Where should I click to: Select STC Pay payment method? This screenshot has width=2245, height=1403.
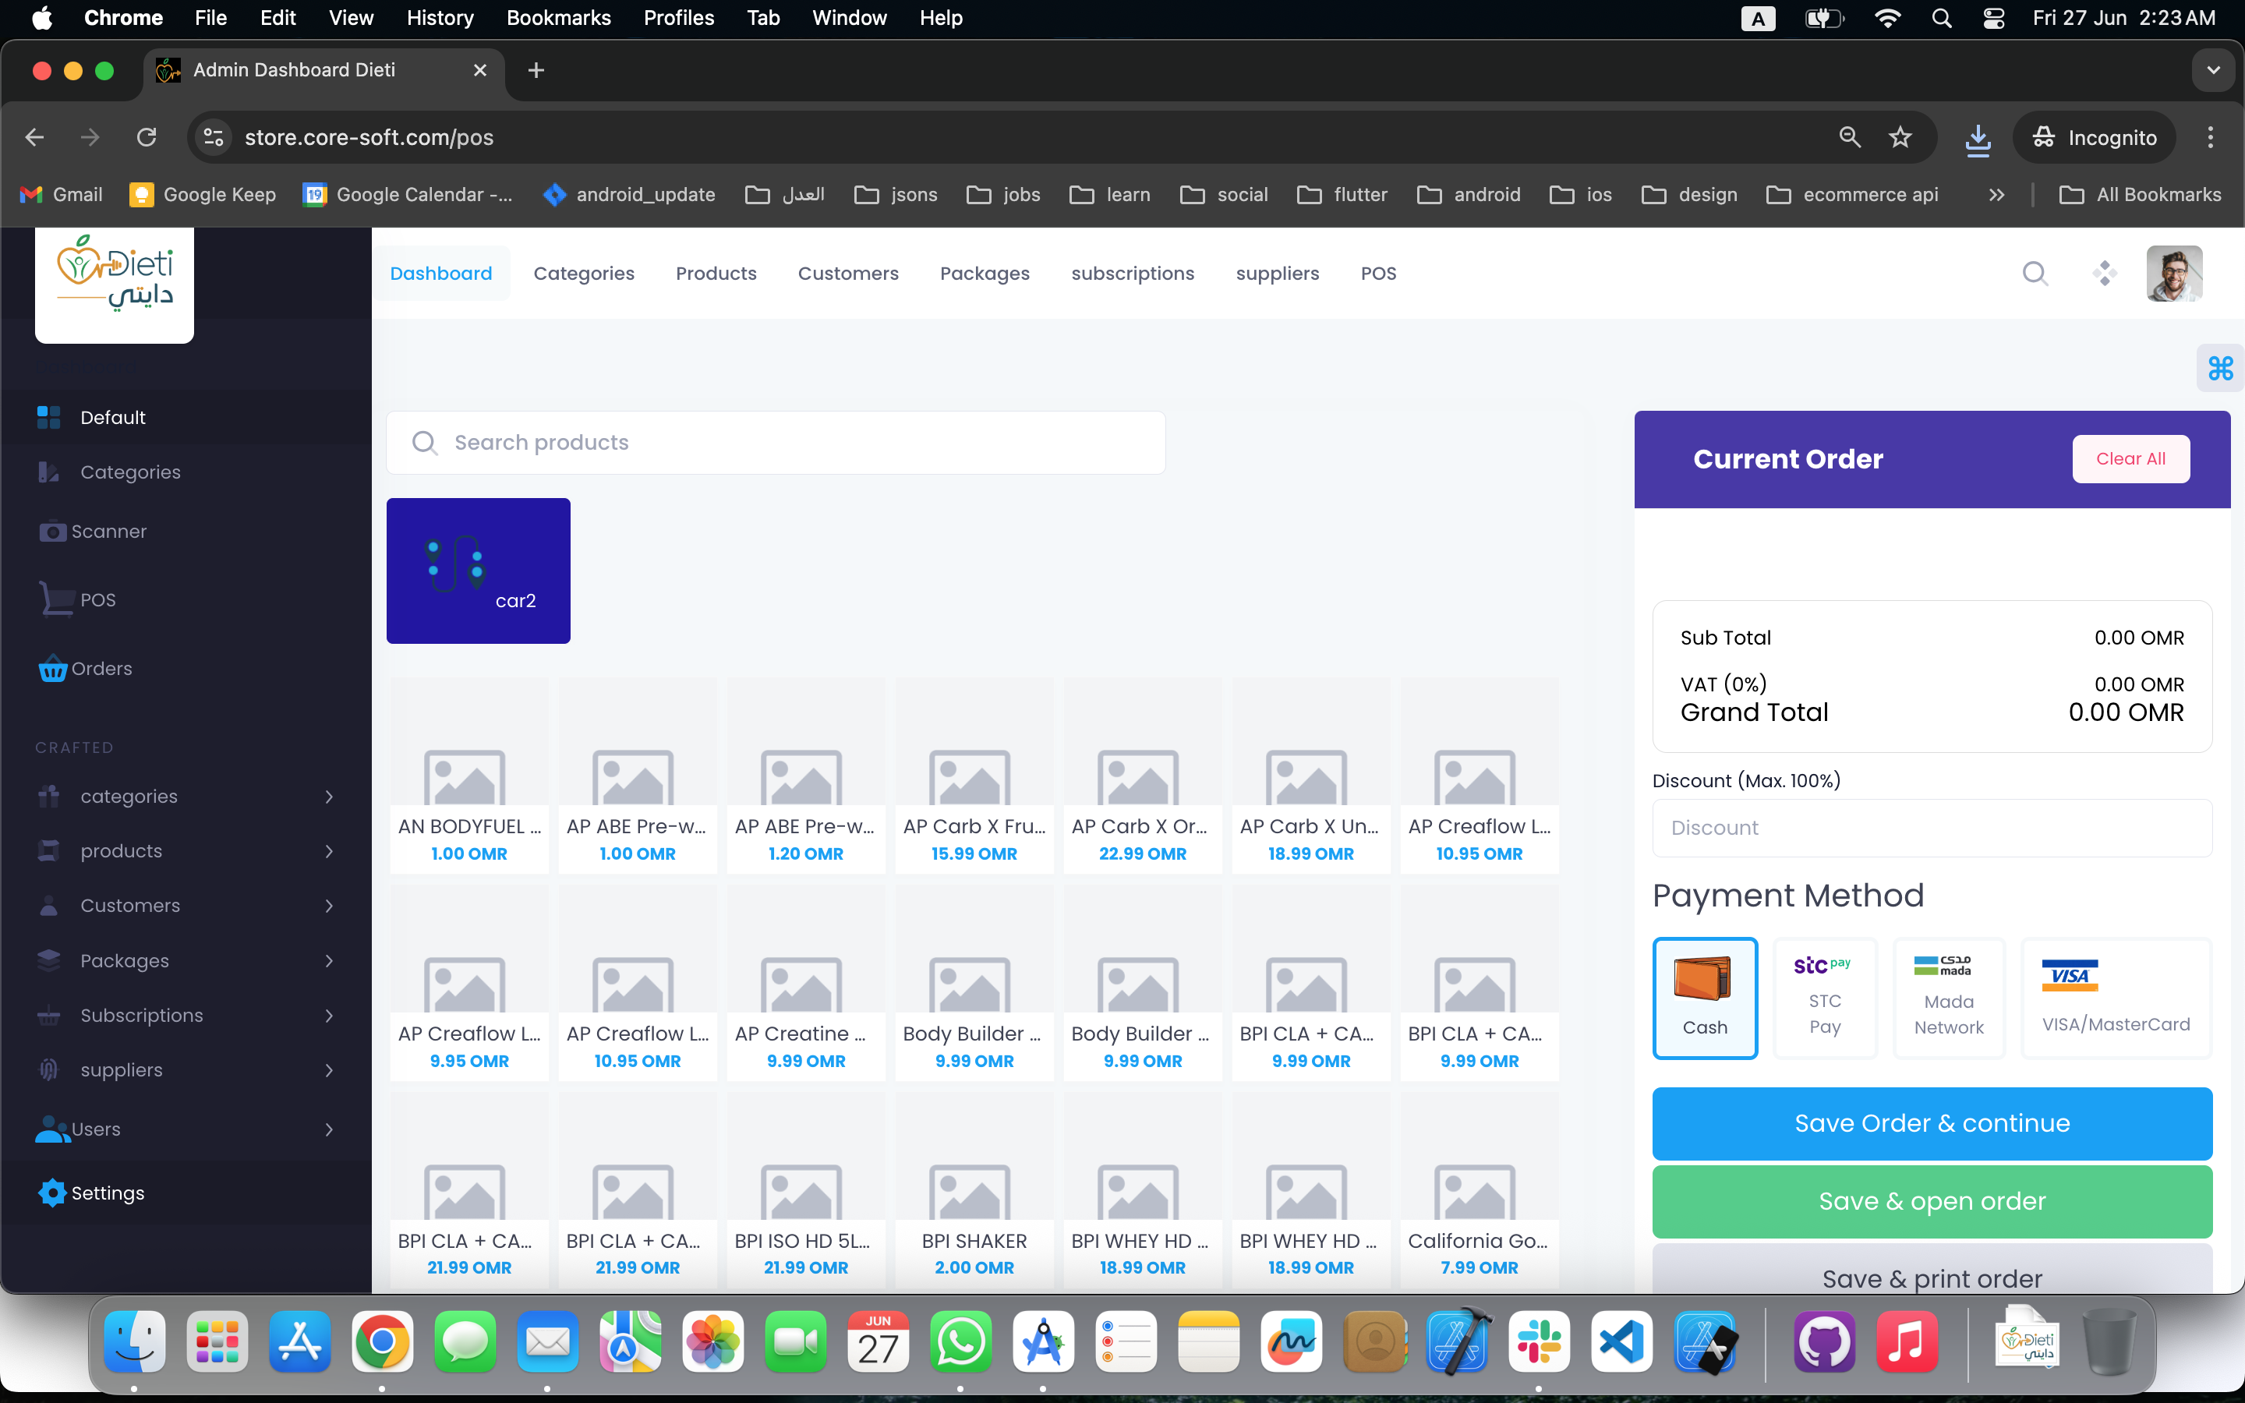1825,998
